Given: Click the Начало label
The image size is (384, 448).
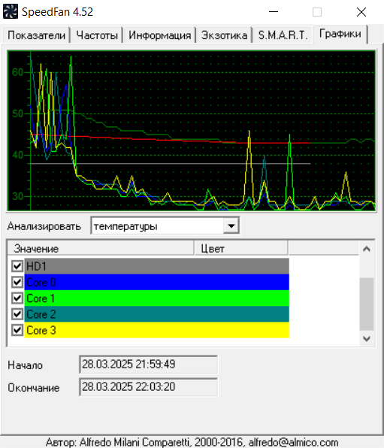Looking at the screenshot, I should pos(25,365).
